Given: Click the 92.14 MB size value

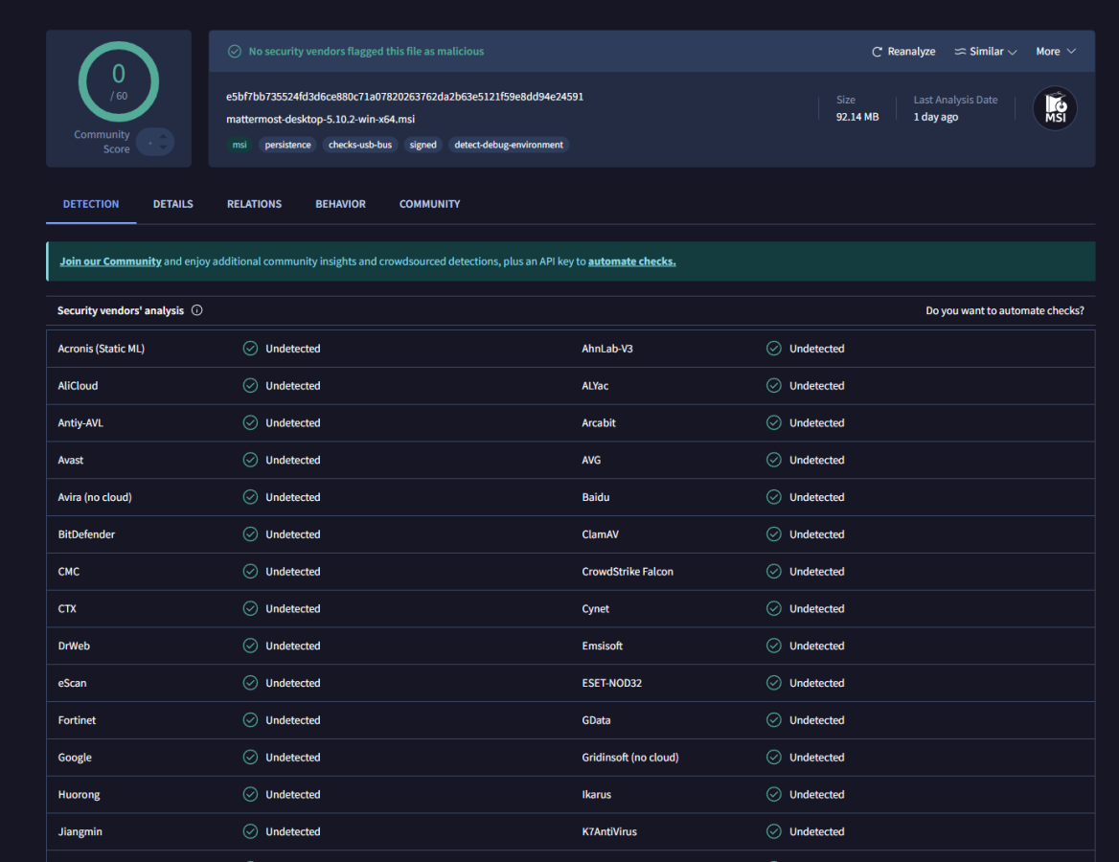Looking at the screenshot, I should tap(857, 117).
